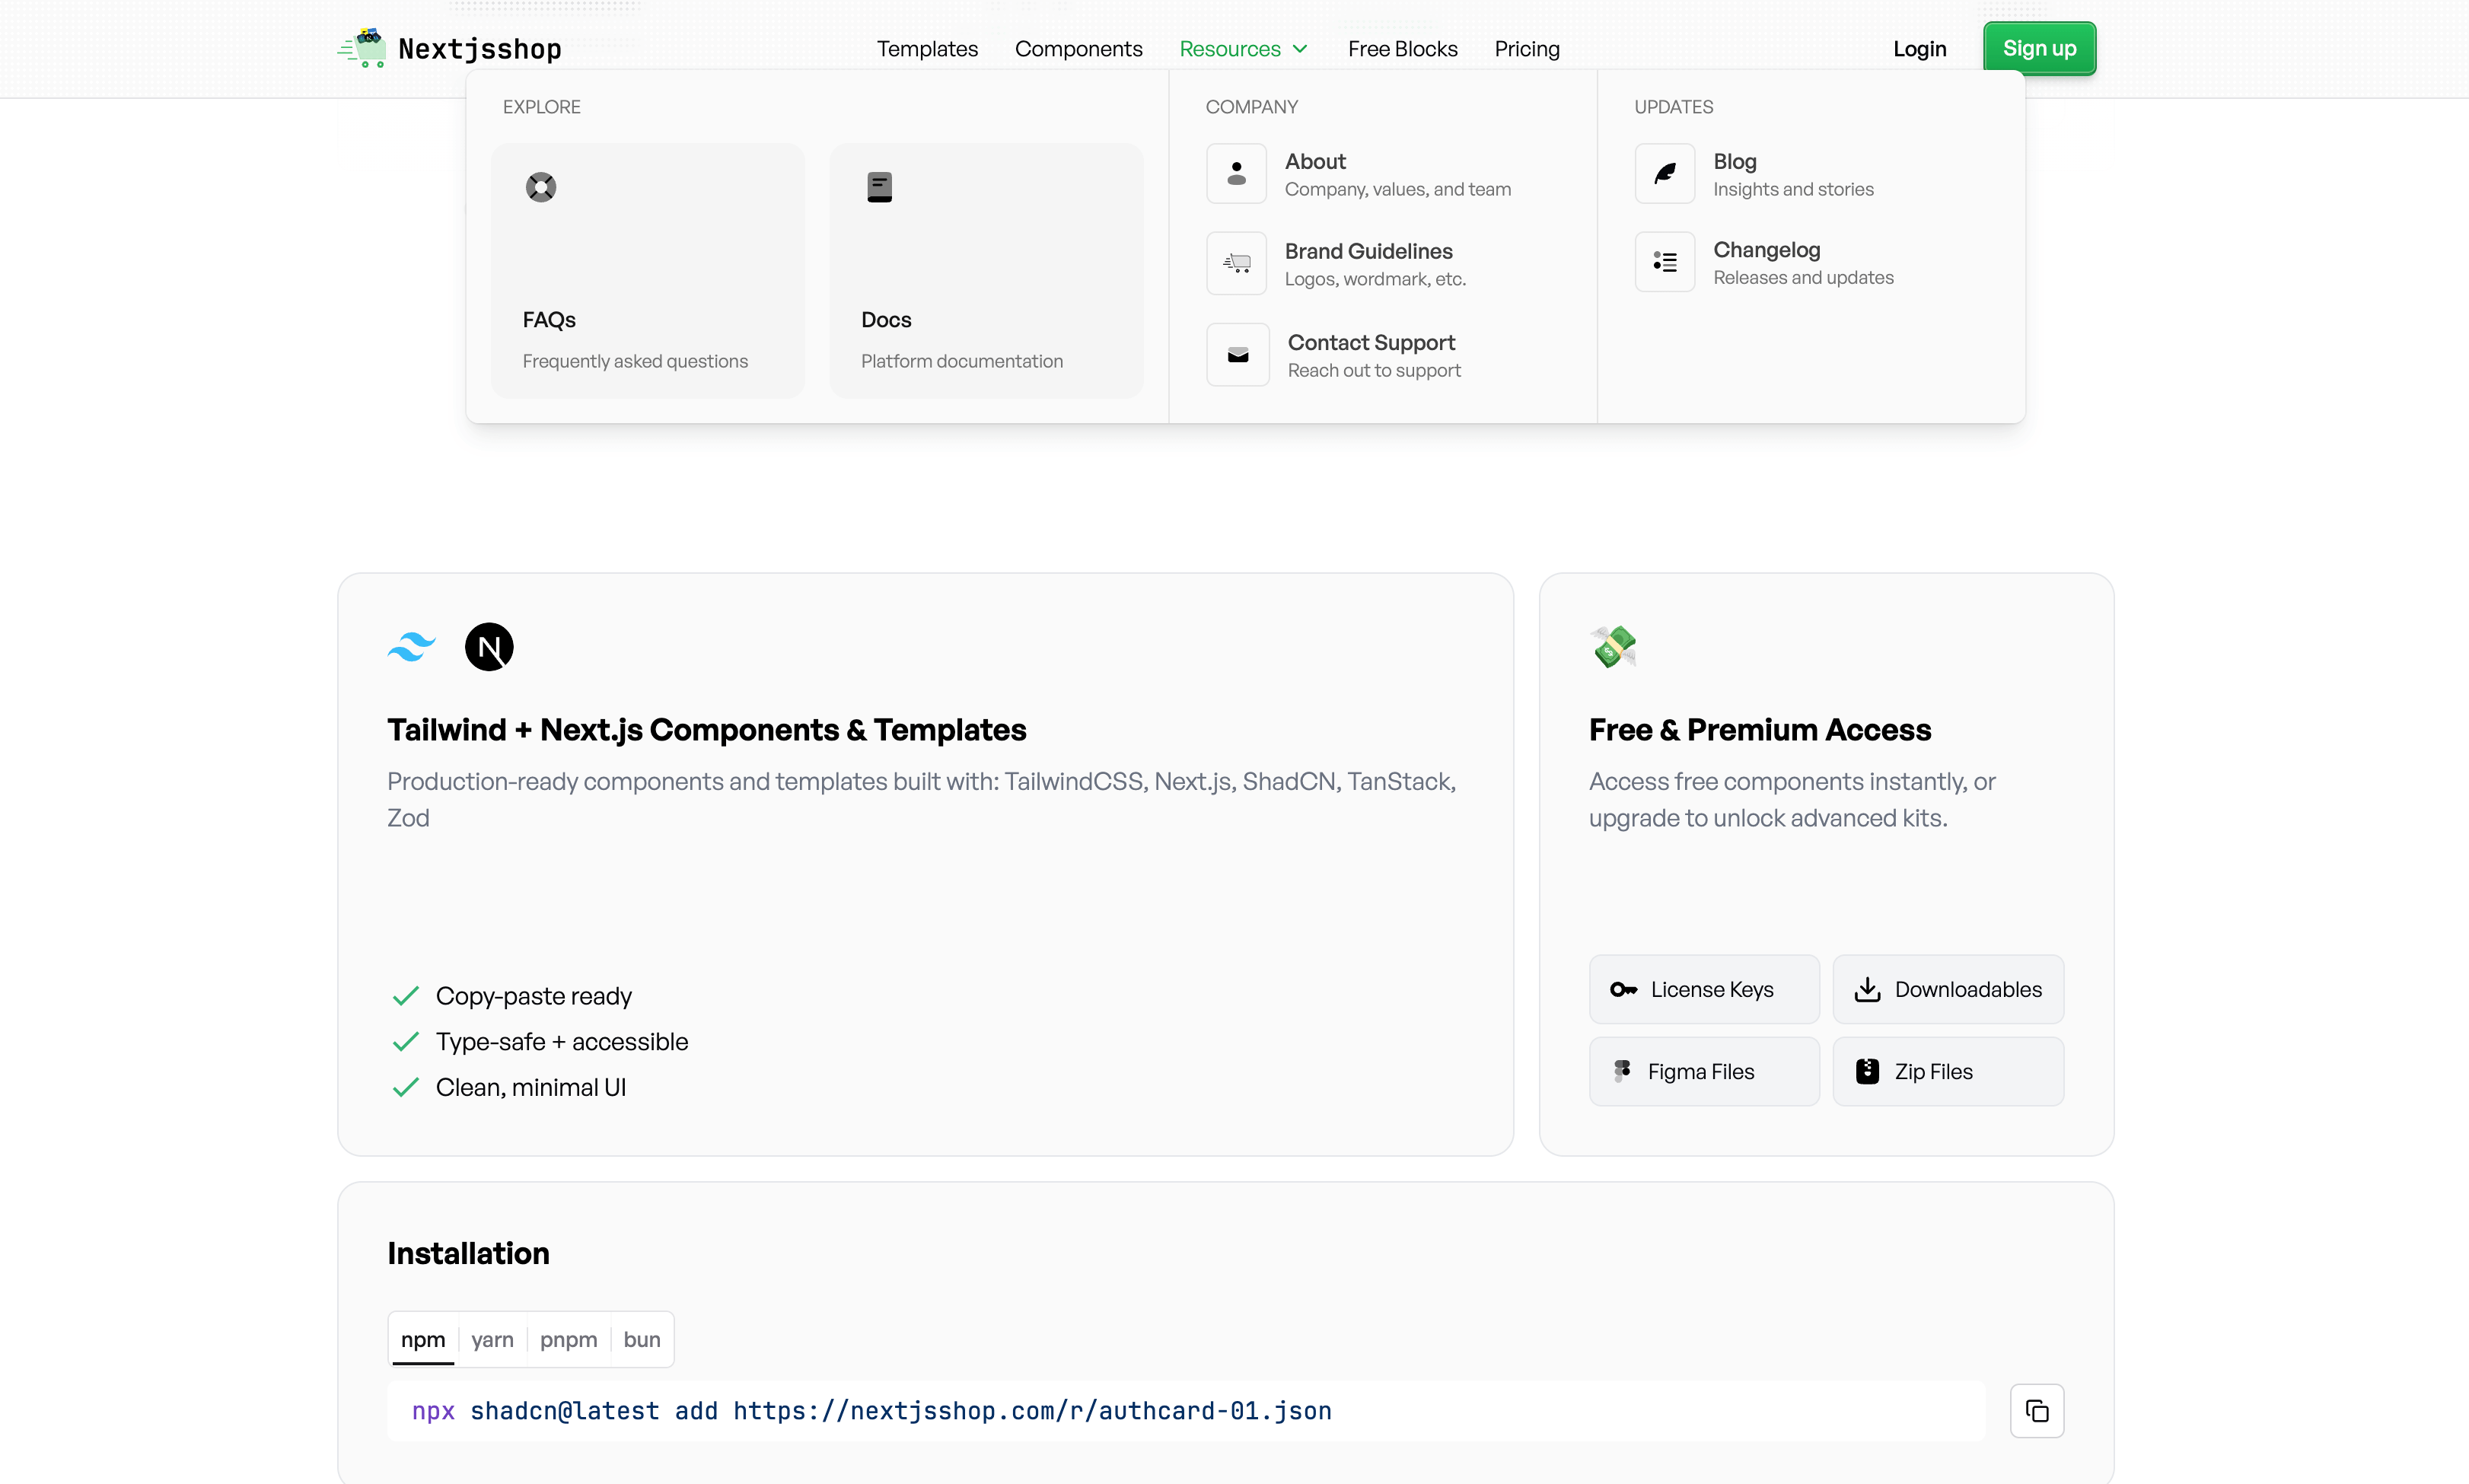The height and width of the screenshot is (1484, 2469).
Task: Click the Changelog list icon
Action: click(1665, 262)
